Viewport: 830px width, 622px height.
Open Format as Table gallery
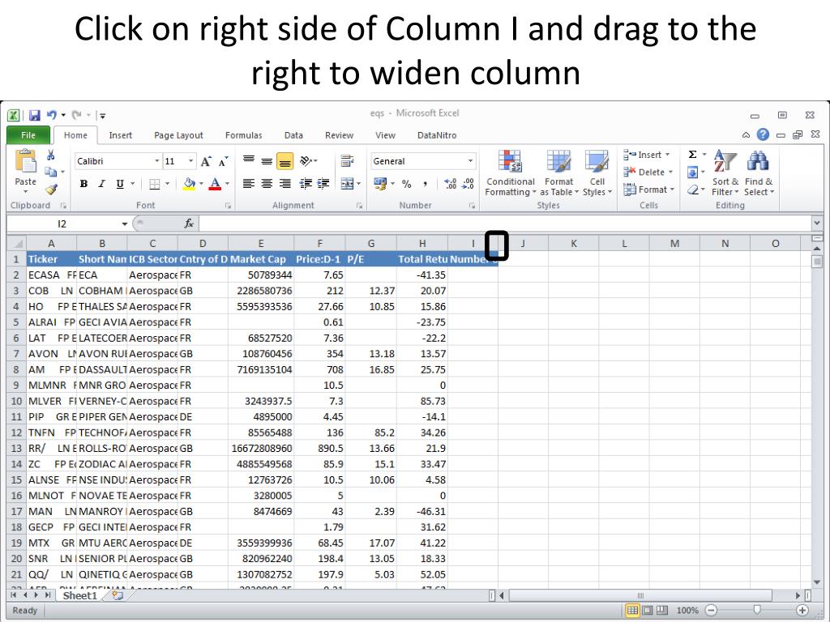point(559,173)
